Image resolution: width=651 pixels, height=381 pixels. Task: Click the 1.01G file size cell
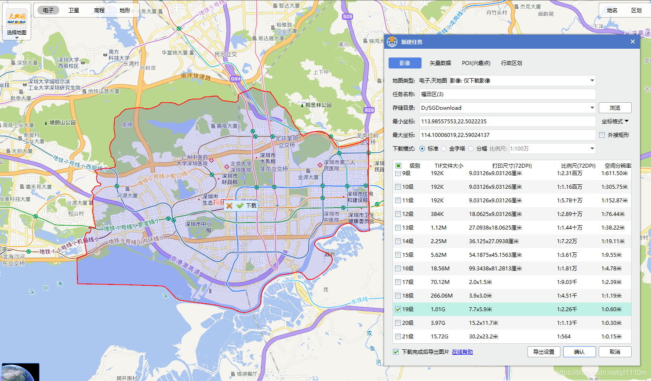(438, 309)
